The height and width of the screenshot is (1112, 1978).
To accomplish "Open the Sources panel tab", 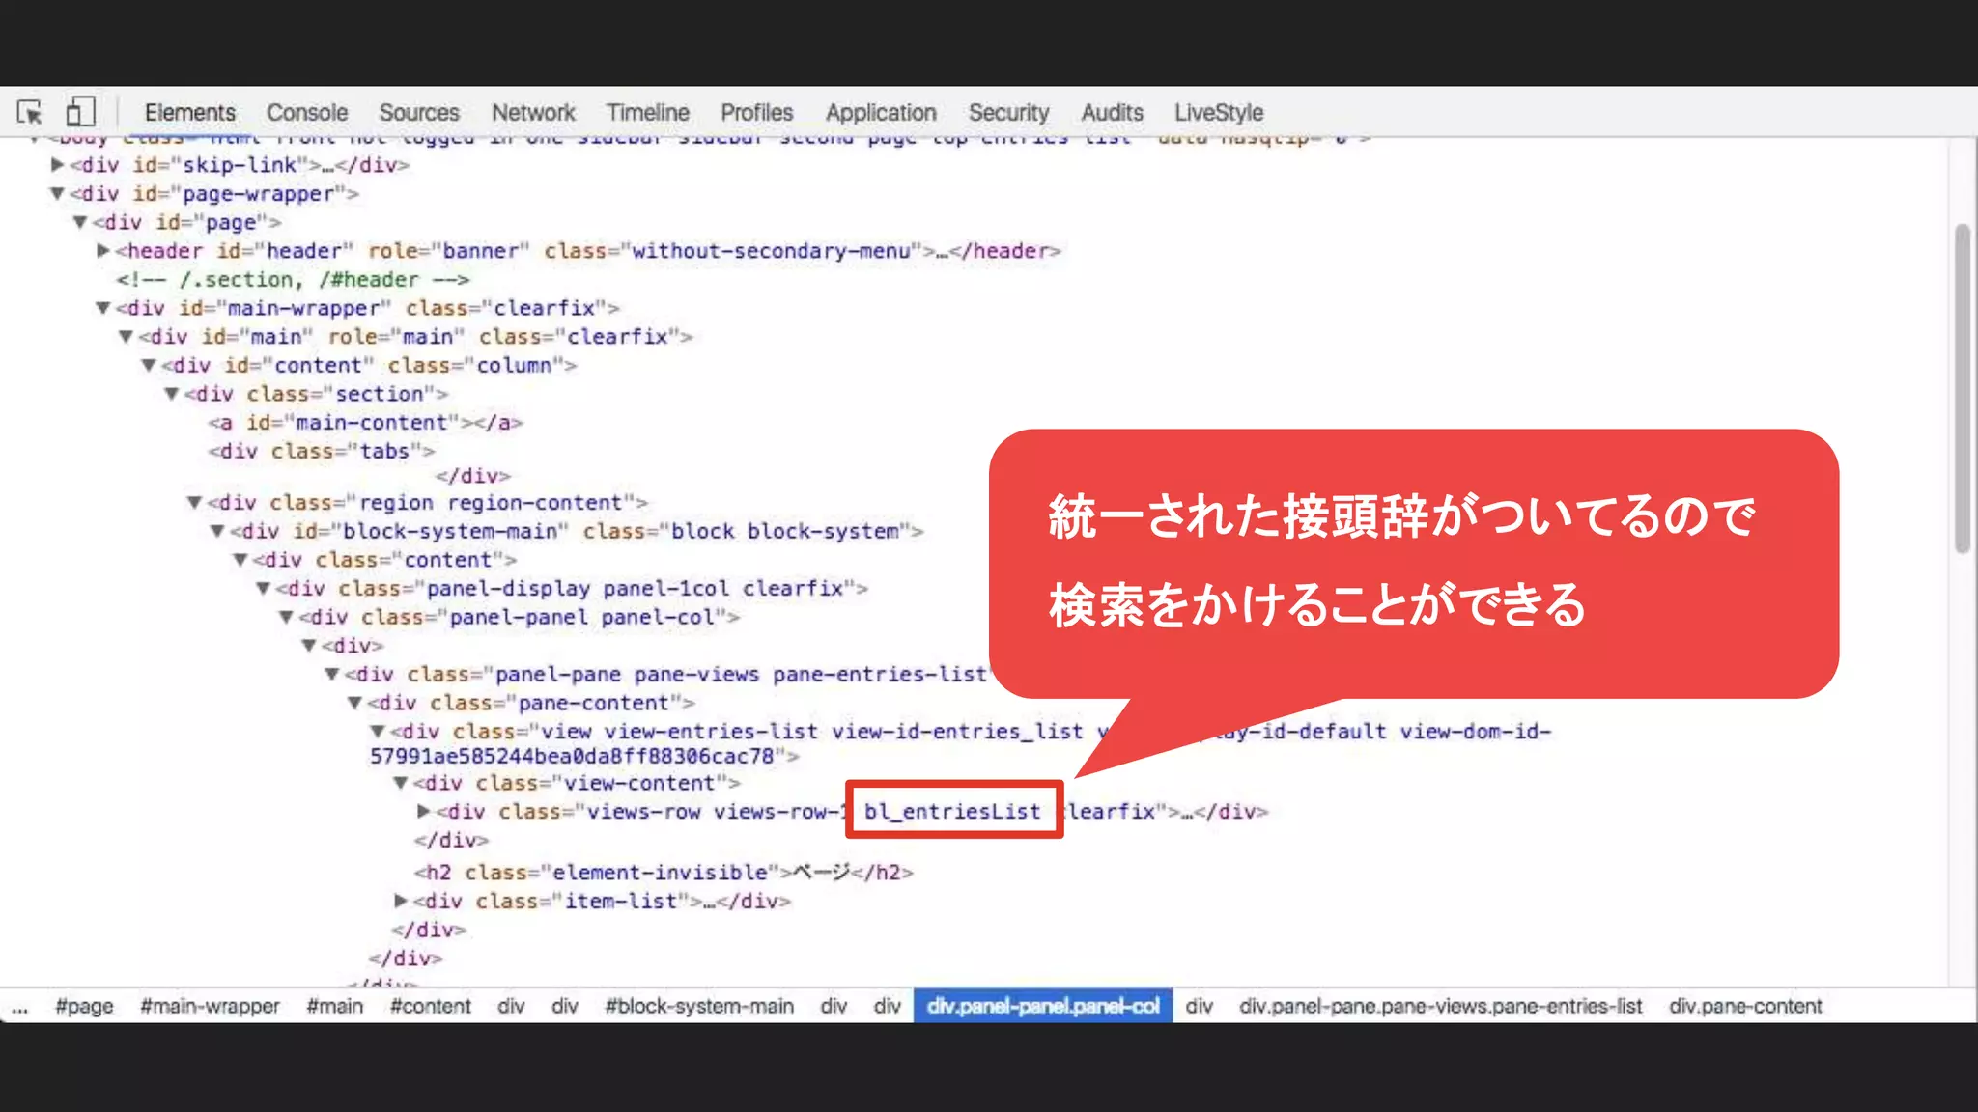I will click(x=419, y=112).
